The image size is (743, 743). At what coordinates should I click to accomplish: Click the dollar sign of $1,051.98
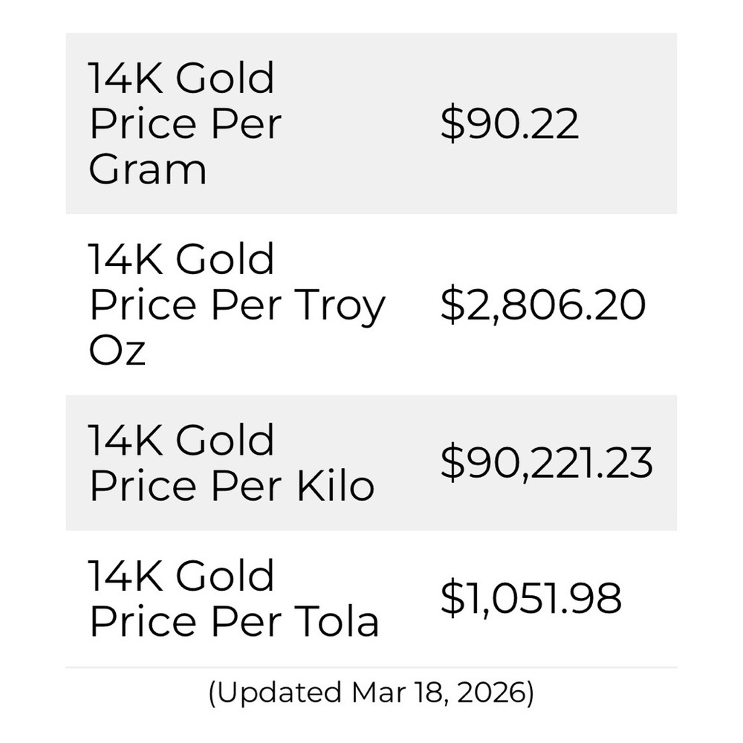452,598
